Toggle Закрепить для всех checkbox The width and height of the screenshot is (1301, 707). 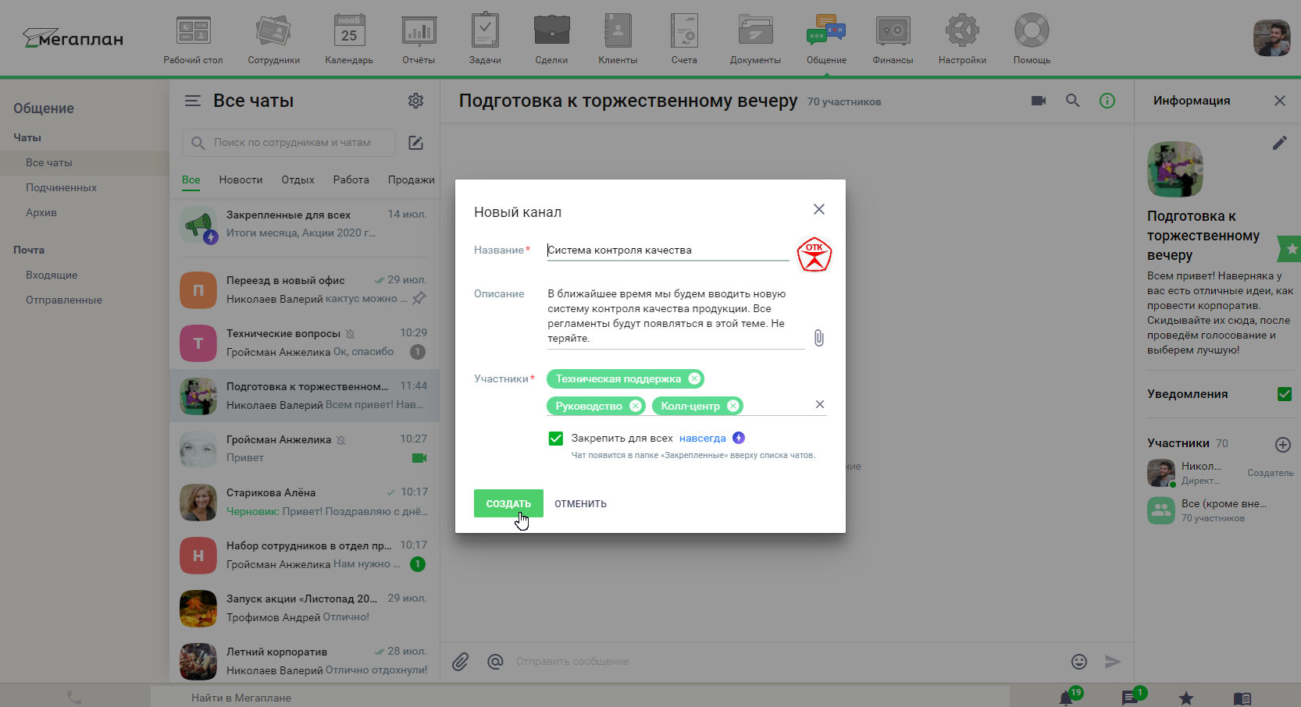pyautogui.click(x=556, y=439)
